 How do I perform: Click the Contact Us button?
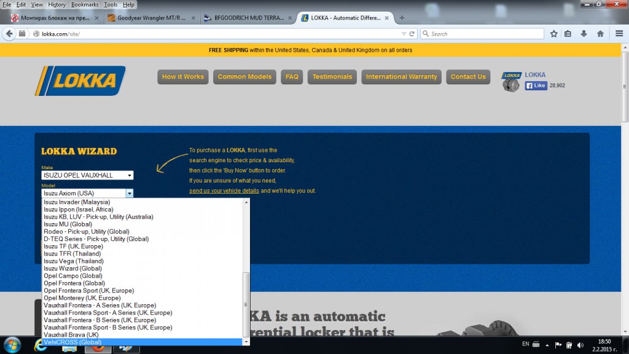pyautogui.click(x=468, y=77)
